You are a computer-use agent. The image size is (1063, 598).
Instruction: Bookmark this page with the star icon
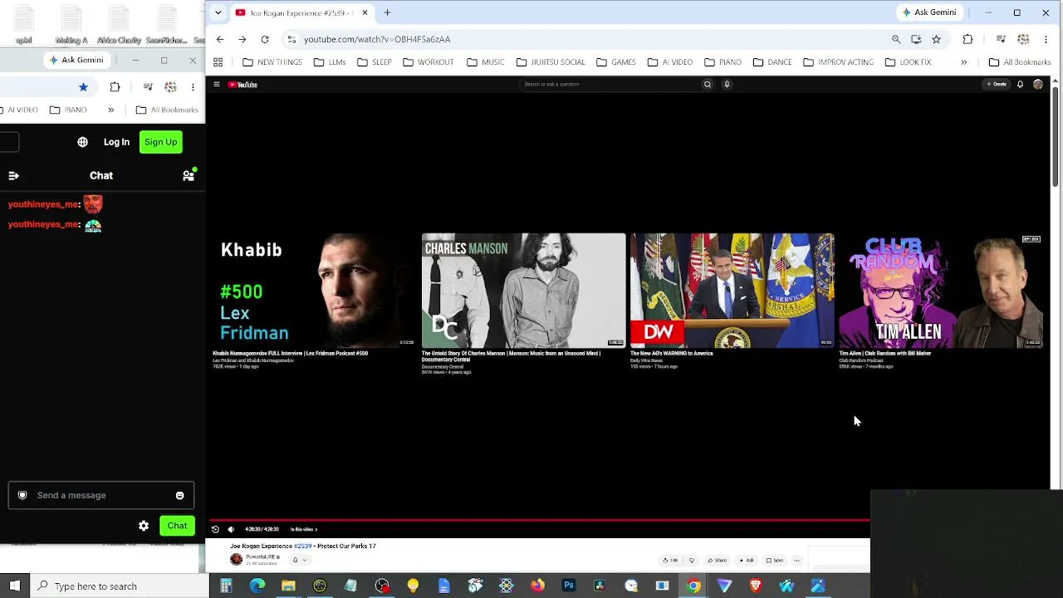pyautogui.click(x=936, y=39)
